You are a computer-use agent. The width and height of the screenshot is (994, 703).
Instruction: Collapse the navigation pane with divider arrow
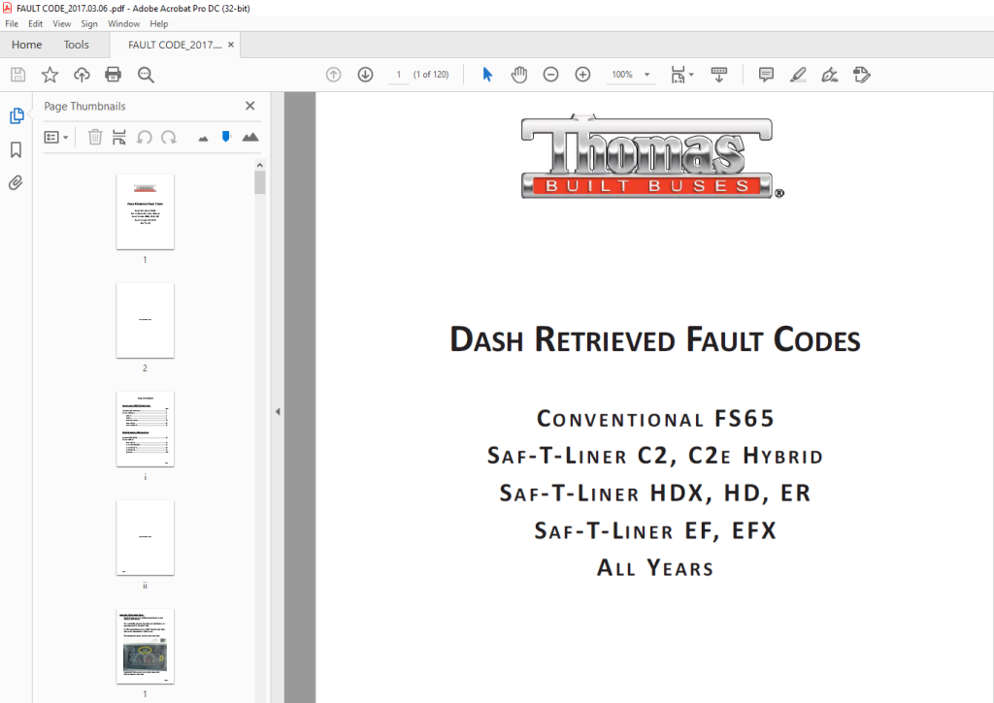[x=278, y=412]
